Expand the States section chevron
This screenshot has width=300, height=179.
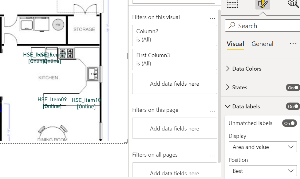227,87
